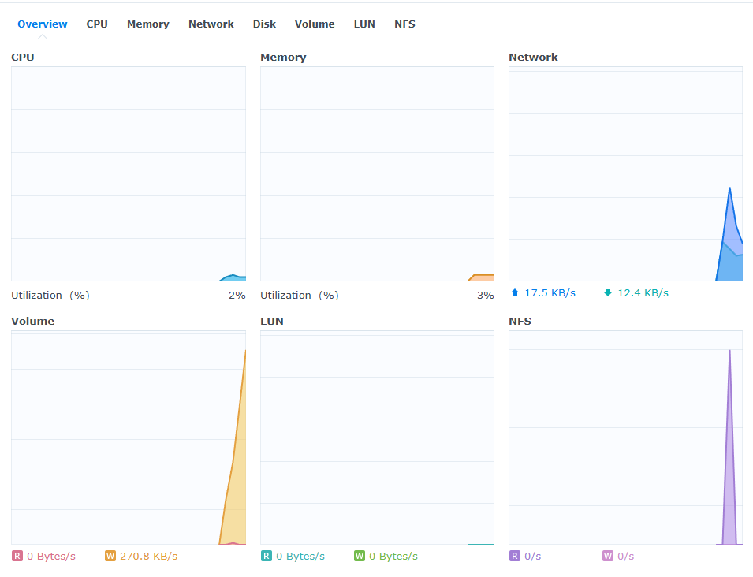
Task: Select the NFS tab
Action: click(404, 24)
